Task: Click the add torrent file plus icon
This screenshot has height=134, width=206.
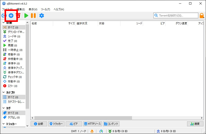Action: click(x=11, y=15)
